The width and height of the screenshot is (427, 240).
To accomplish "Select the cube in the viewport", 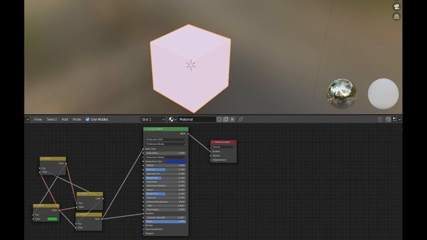I will pos(190,68).
